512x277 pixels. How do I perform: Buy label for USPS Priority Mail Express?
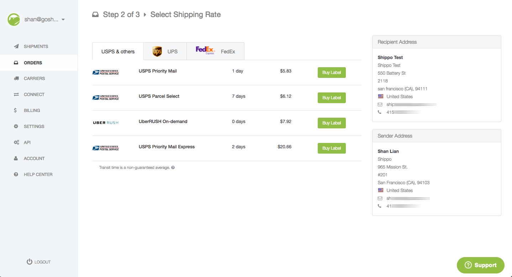(x=332, y=148)
